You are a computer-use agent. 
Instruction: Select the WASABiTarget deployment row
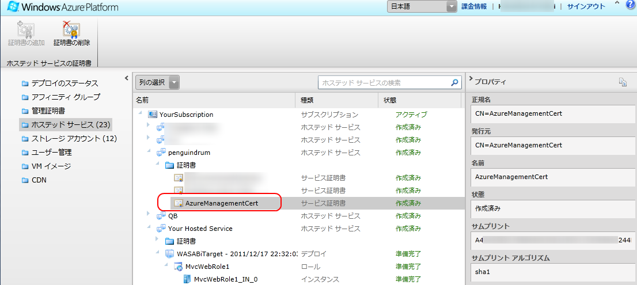point(298,254)
